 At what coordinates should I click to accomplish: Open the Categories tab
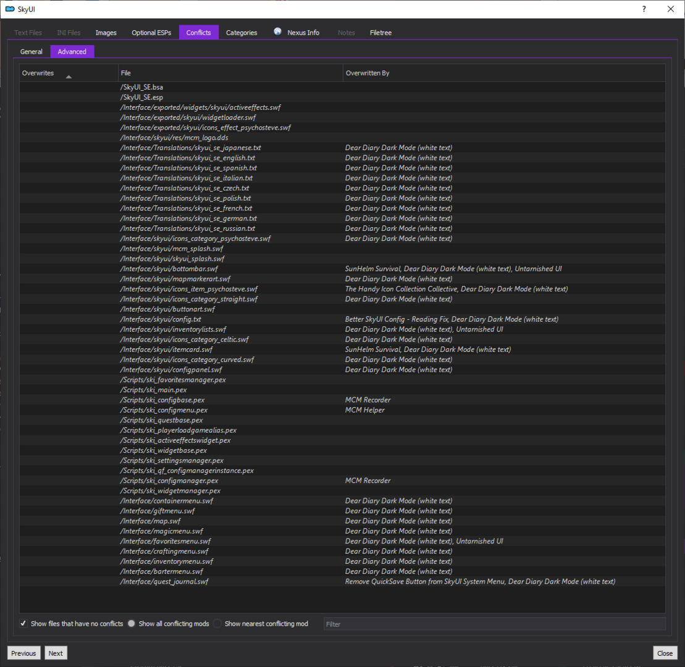coord(242,33)
